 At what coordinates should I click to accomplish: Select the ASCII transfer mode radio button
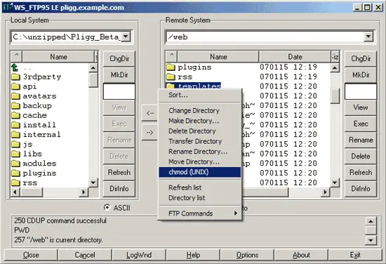tap(107, 208)
